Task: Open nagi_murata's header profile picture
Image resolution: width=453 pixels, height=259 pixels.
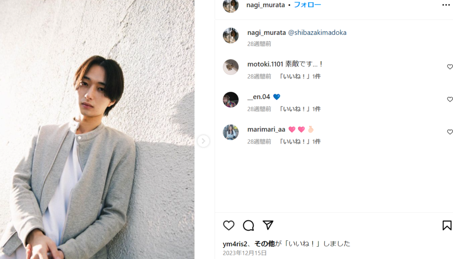Action: pos(231,5)
